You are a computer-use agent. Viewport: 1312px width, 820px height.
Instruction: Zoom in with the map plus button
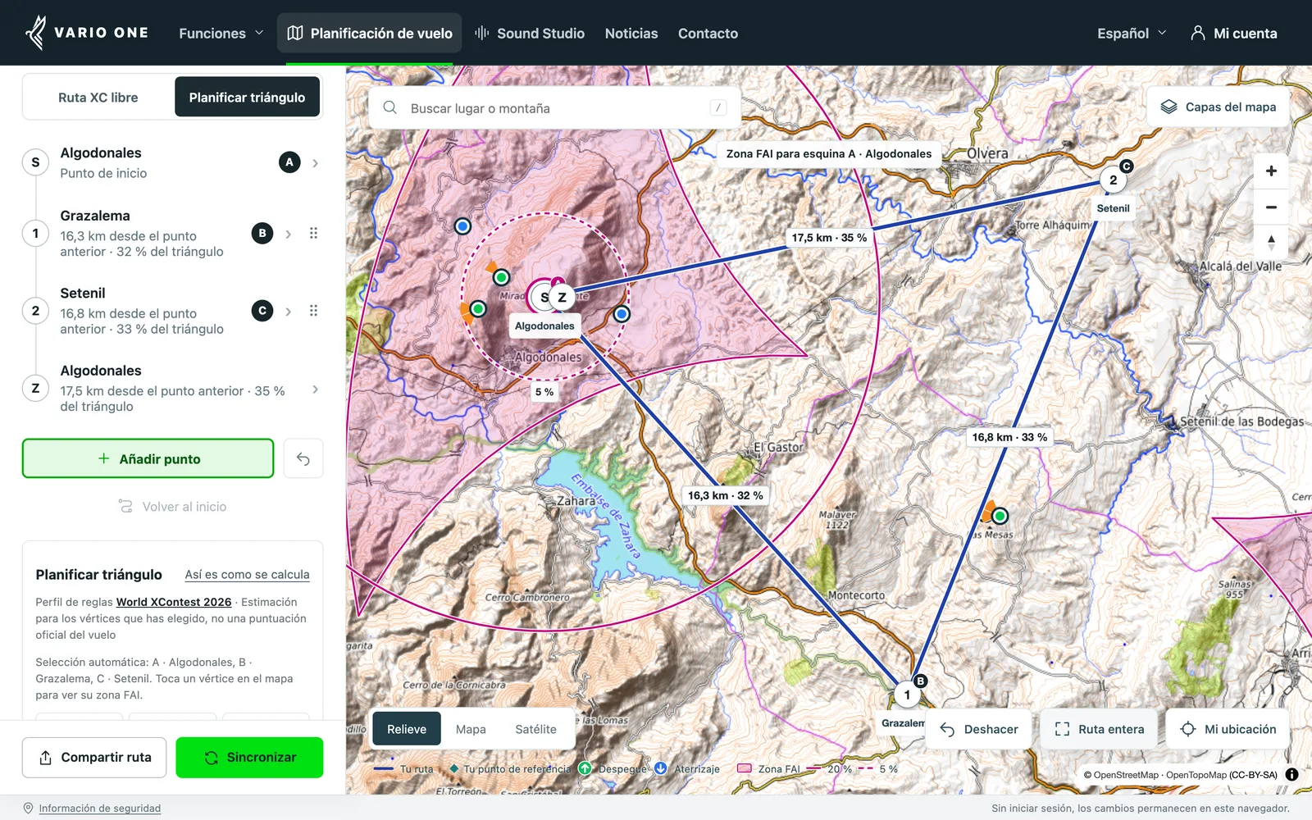coord(1271,171)
